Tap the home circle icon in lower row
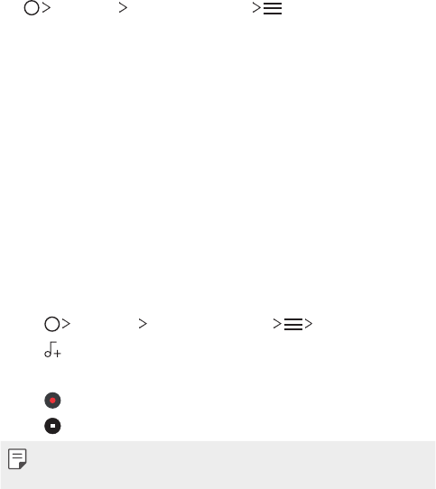Image resolution: width=436 pixels, height=489 pixels. tap(52, 324)
